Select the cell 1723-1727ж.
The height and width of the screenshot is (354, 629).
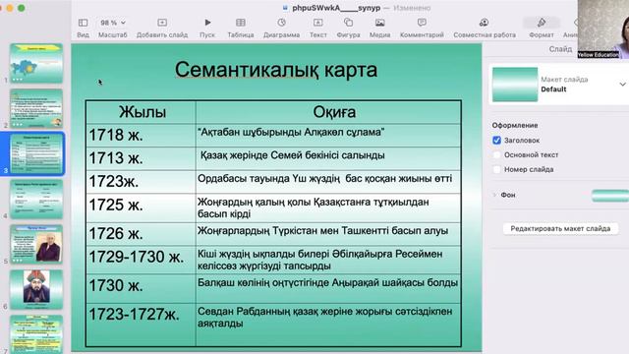pos(141,324)
